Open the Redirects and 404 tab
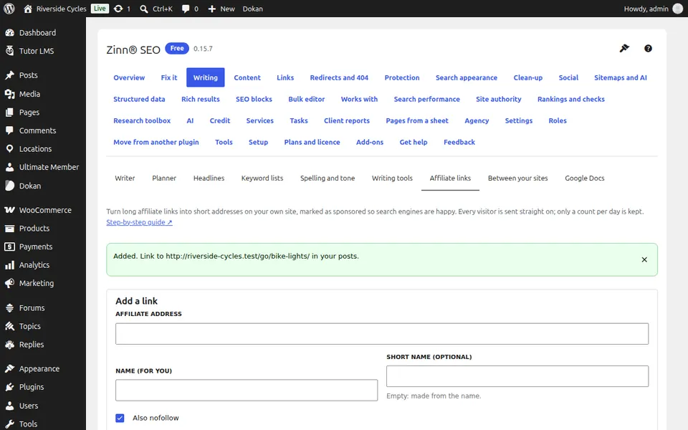This screenshot has width=688, height=430. pyautogui.click(x=339, y=77)
